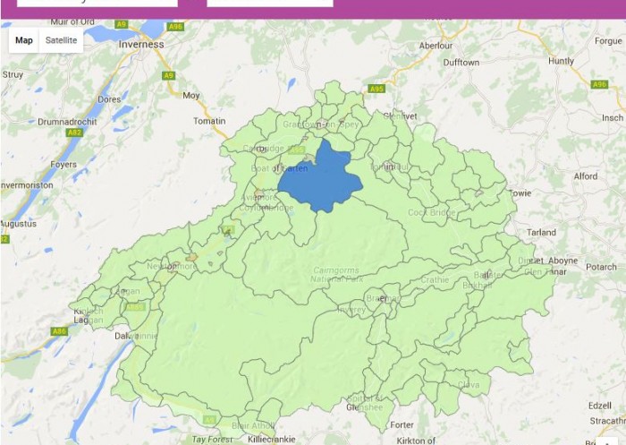Click the first white input field in purple bar
This screenshot has width=626, height=445.
pos(97,4)
